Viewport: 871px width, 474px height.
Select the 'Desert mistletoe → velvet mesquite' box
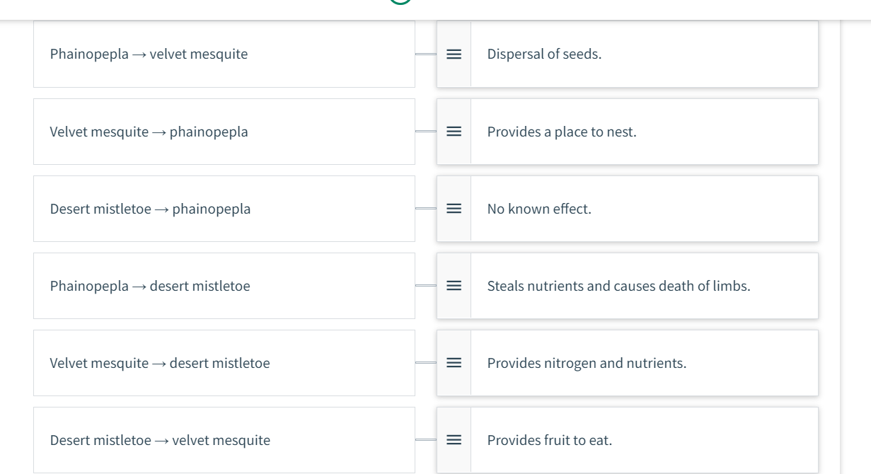tap(224, 440)
